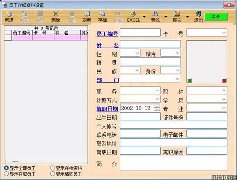Click the 其它 (Other) toolbar icon
Image resolution: width=237 pixels, height=180 pixels.
177,15
